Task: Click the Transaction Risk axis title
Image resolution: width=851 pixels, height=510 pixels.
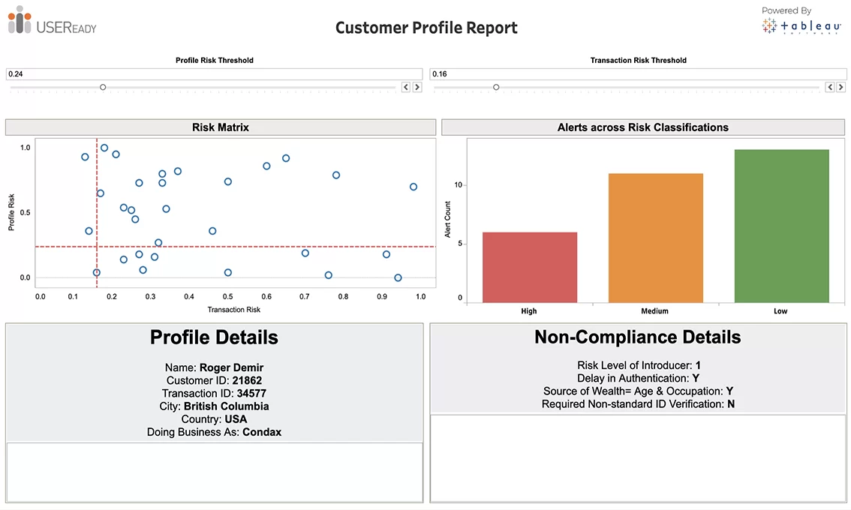Action: (234, 310)
